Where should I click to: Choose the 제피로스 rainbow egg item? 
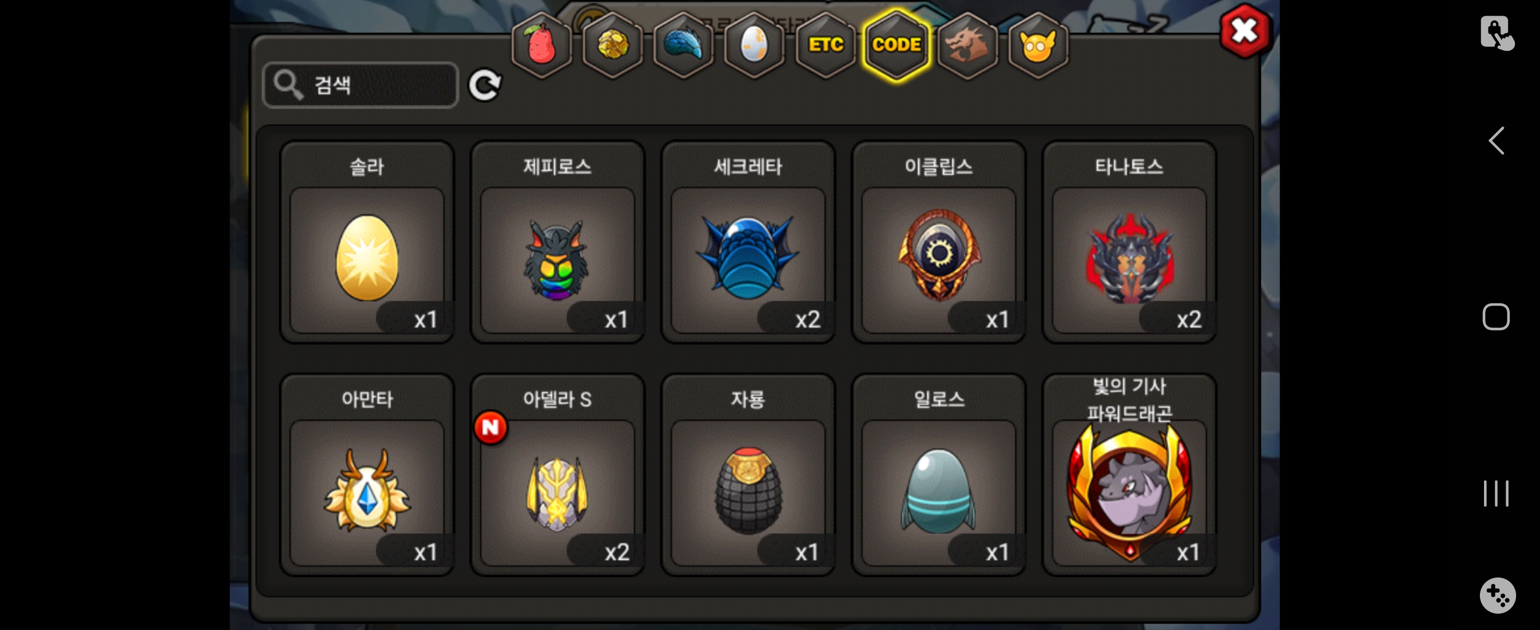(557, 242)
